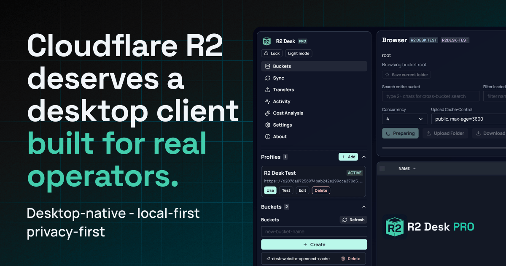Screen dimensions: 506x266
Task: Click the Create bucket button
Action: 314,244
